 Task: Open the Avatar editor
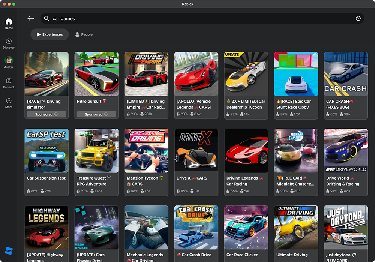(x=9, y=62)
